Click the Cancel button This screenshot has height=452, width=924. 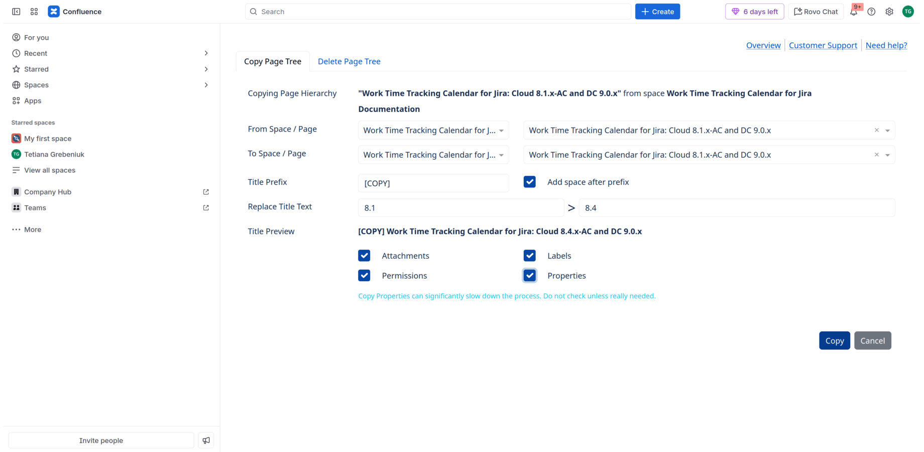click(x=873, y=341)
